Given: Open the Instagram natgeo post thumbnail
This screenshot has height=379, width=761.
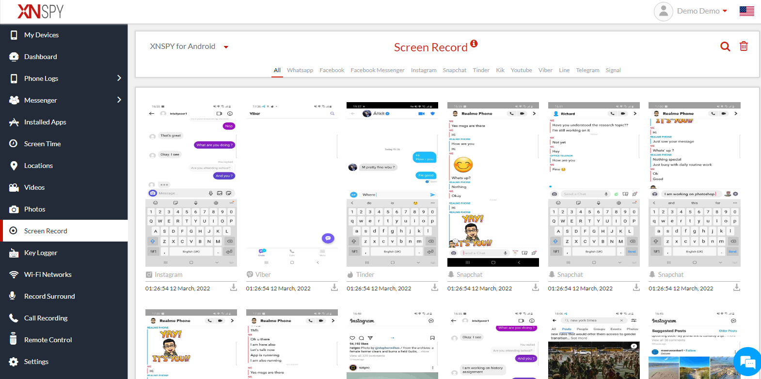Looking at the screenshot, I should (x=393, y=344).
